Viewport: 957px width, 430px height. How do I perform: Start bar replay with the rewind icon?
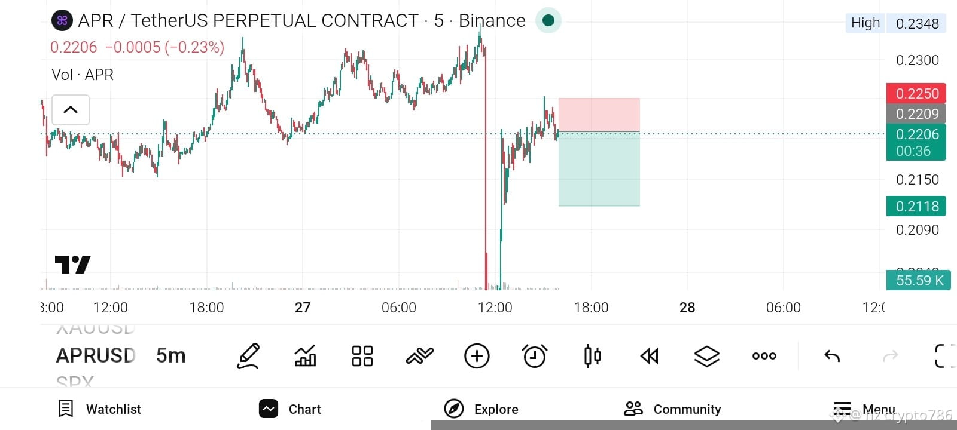coord(649,356)
